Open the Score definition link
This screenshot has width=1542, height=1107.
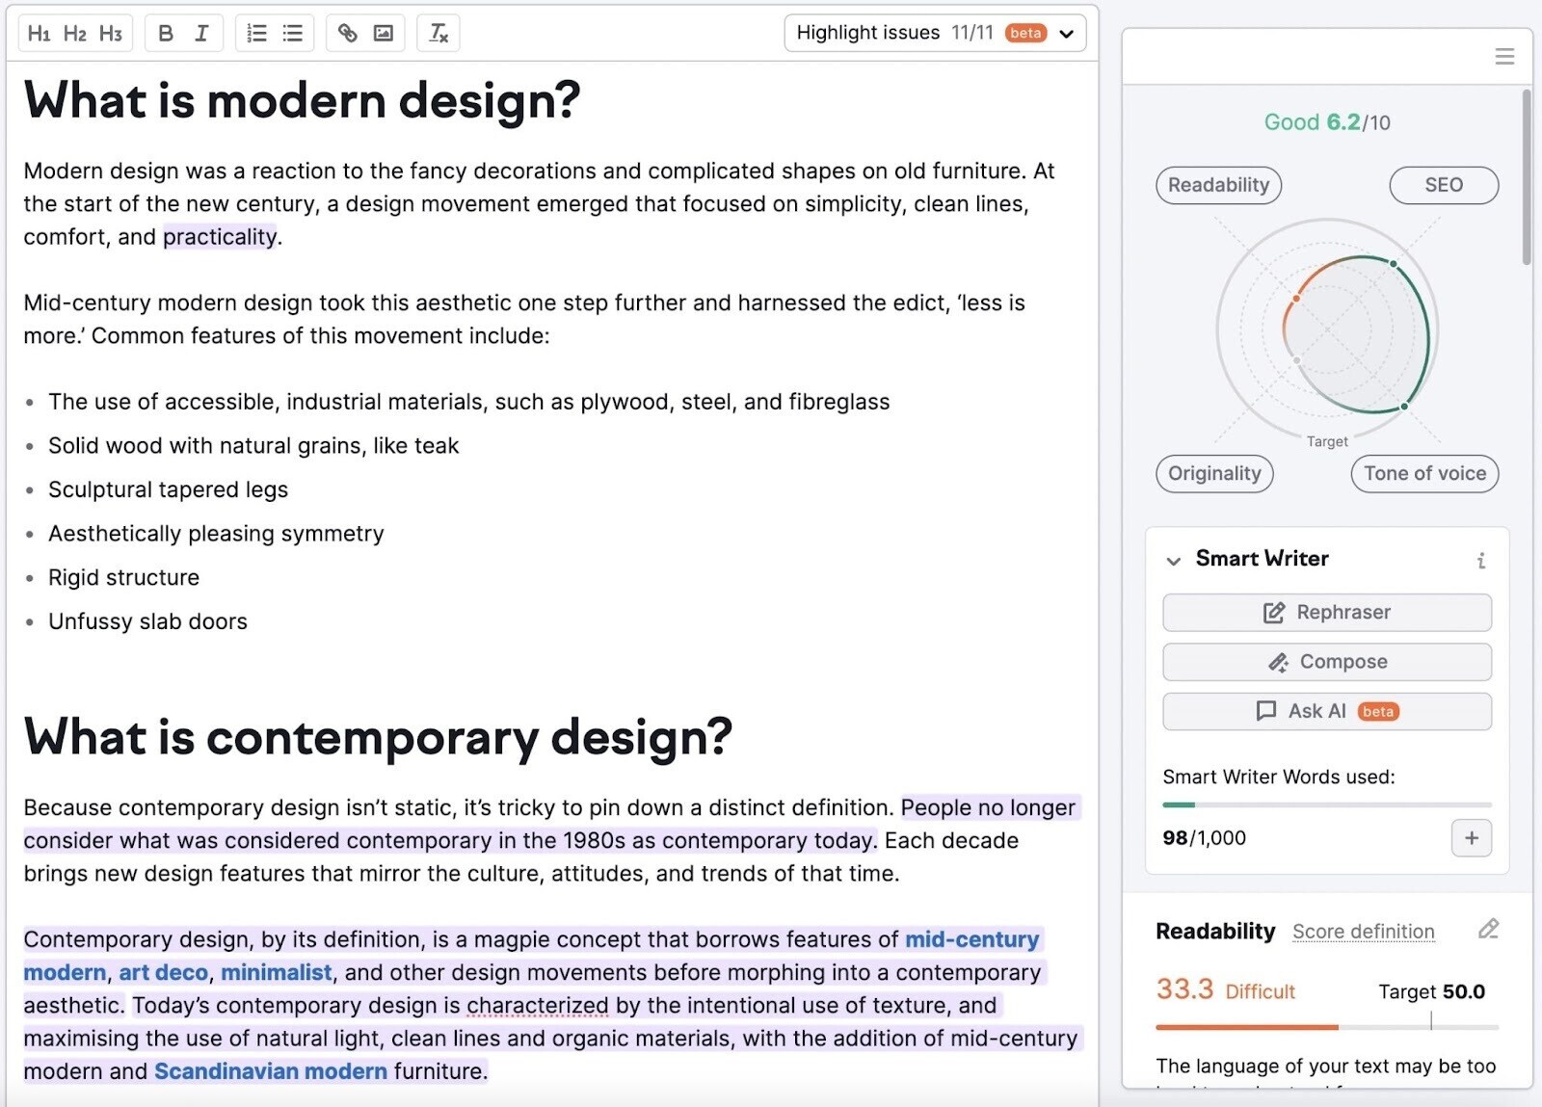coord(1363,932)
